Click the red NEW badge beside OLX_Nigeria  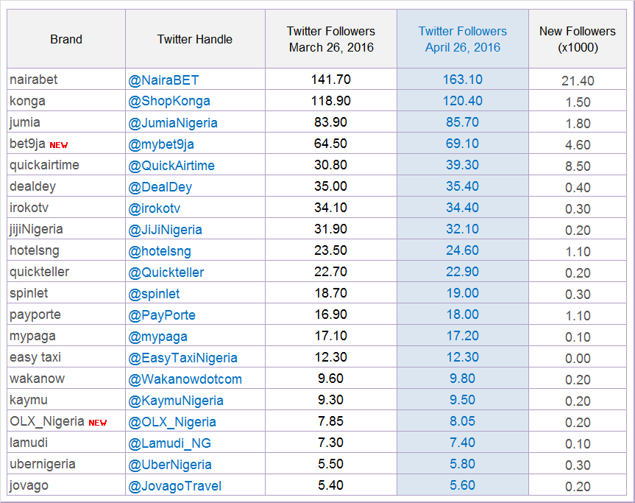pyautogui.click(x=98, y=423)
